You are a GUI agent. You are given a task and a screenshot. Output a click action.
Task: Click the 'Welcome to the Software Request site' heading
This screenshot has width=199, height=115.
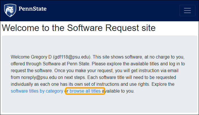pos(79,28)
